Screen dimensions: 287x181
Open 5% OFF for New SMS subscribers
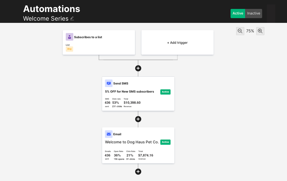pos(130,91)
